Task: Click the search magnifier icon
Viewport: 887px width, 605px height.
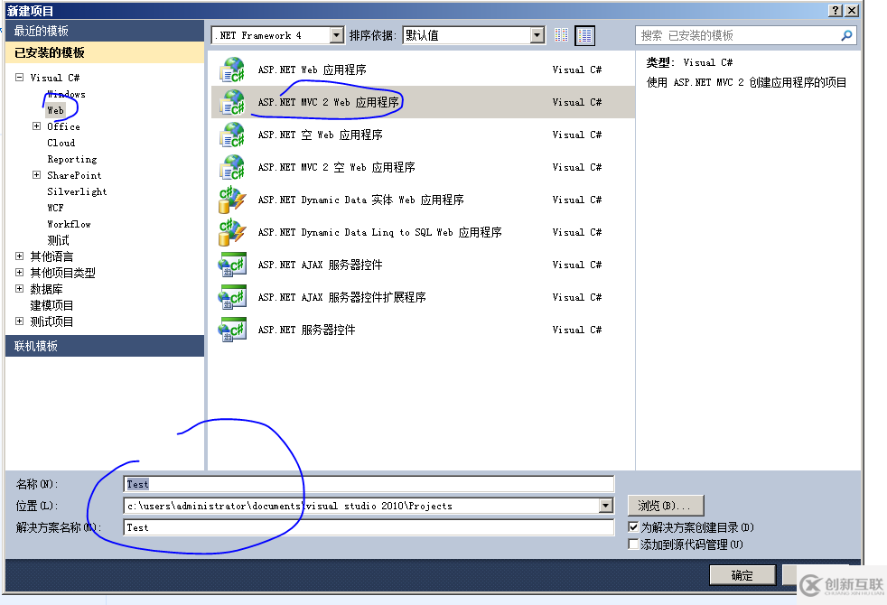Action: coord(846,35)
